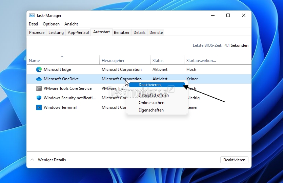The width and height of the screenshot is (283, 183).
Task: Open the Optionen menu
Action: pos(51,24)
